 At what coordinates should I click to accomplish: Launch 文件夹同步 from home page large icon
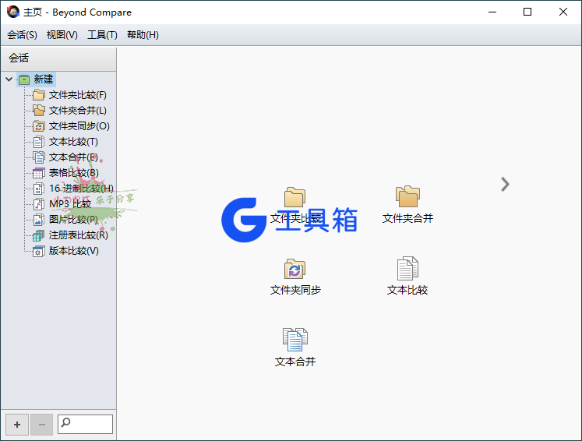pyautogui.click(x=295, y=269)
